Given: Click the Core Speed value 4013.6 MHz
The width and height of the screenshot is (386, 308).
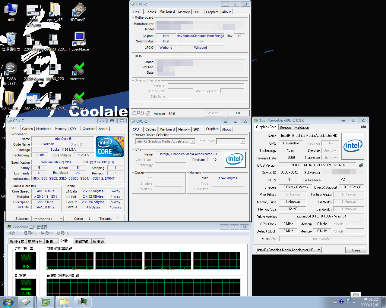Looking at the screenshot, I should [46, 191].
